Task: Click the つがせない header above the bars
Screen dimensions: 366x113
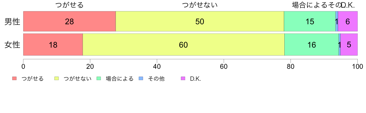Action: coord(200,5)
